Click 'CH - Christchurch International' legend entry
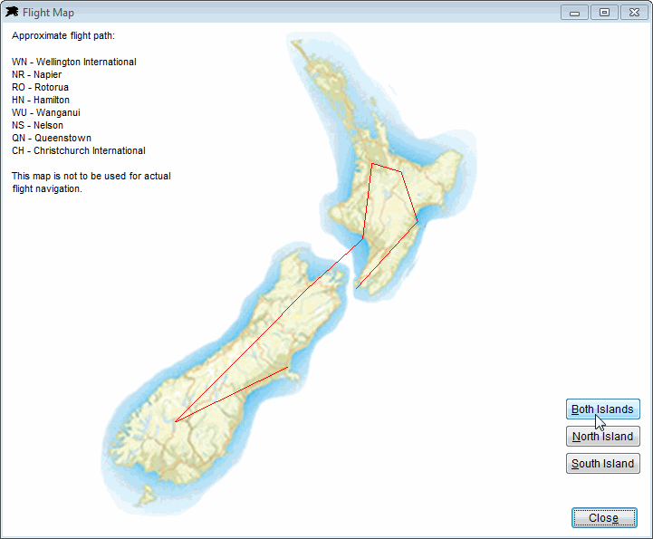The width and height of the screenshot is (653, 539). (x=79, y=150)
